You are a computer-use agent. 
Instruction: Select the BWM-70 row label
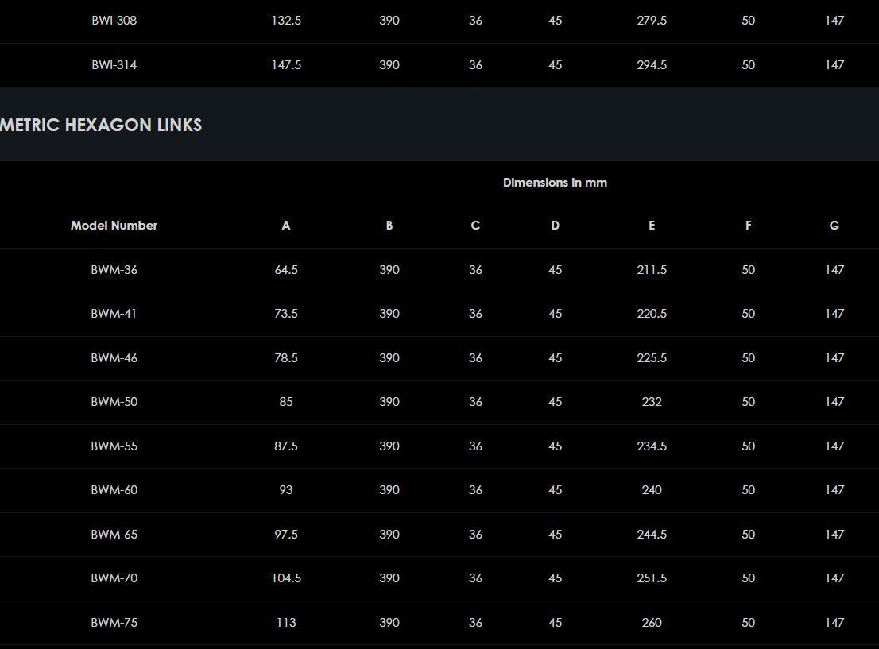tap(114, 578)
